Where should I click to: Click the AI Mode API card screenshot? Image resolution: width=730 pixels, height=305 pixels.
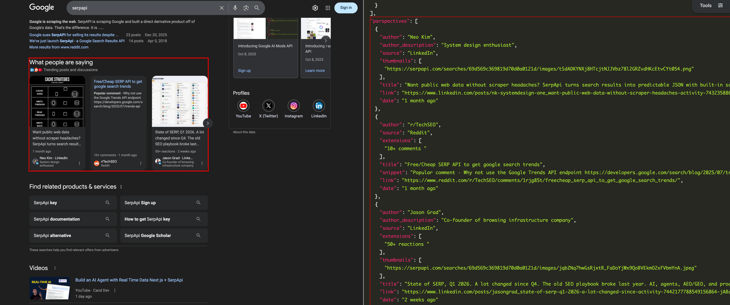pos(266,28)
